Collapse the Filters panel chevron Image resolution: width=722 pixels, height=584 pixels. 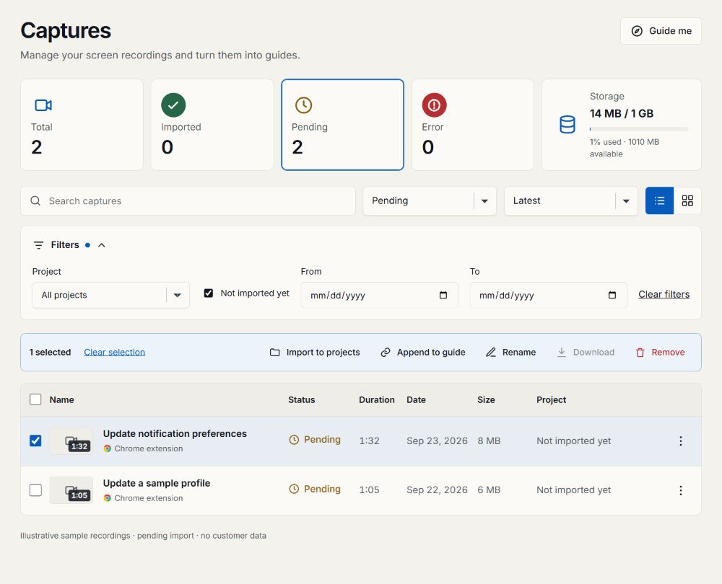pyautogui.click(x=102, y=245)
